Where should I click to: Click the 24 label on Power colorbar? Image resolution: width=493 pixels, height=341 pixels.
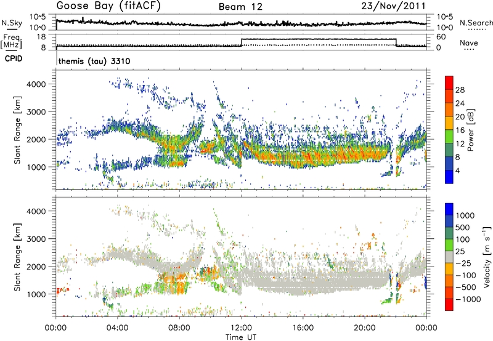pyautogui.click(x=460, y=103)
